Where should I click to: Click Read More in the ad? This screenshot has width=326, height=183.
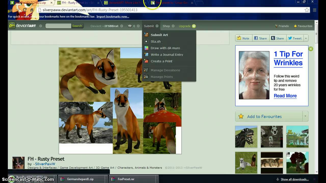click(x=285, y=96)
